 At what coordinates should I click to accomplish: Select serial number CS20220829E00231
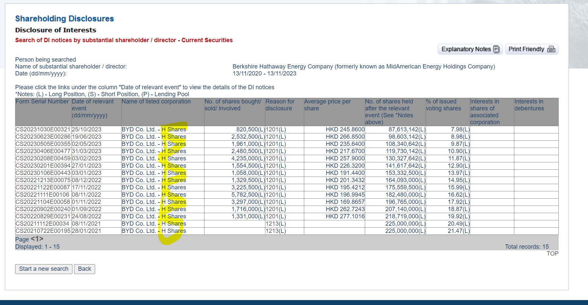(x=43, y=216)
